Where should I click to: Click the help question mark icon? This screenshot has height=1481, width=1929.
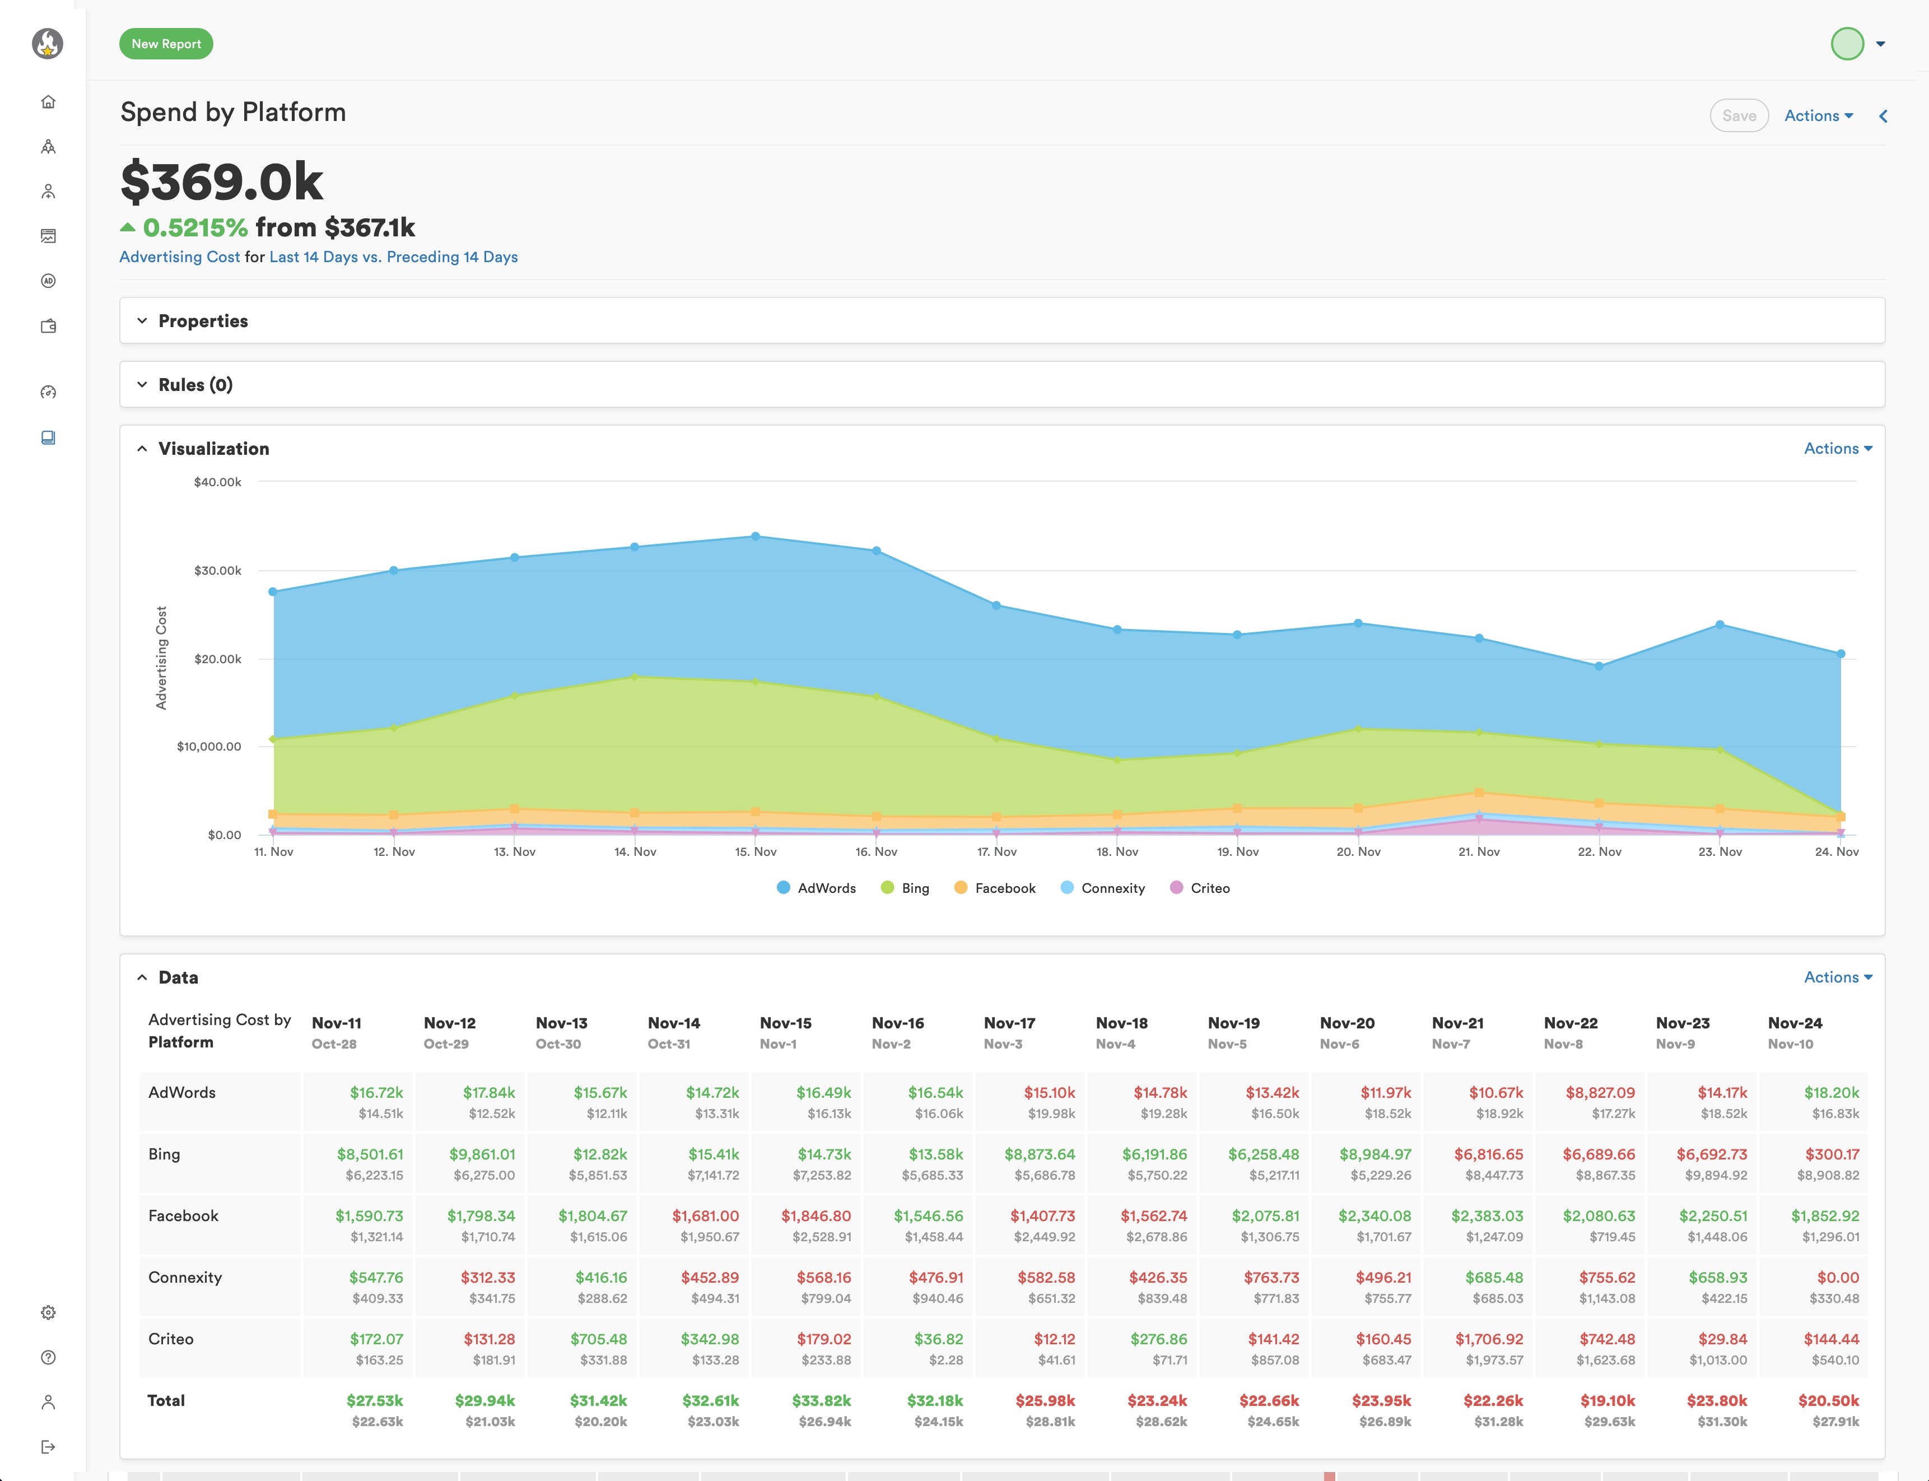click(x=49, y=1358)
